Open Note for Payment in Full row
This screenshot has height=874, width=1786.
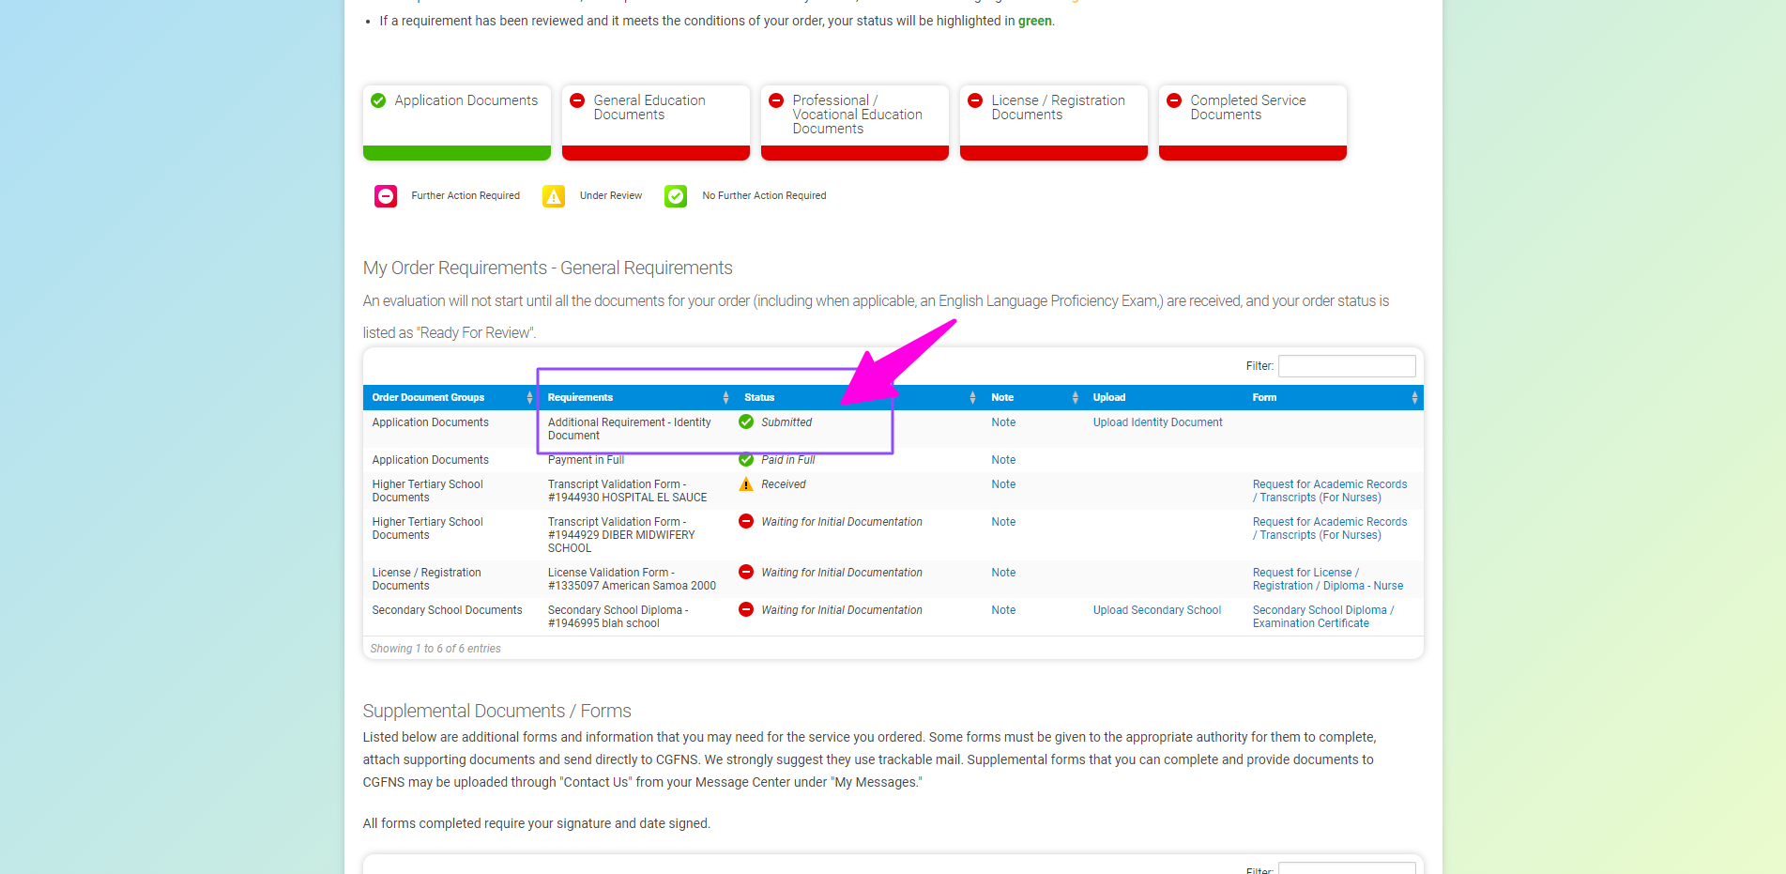1003,460
